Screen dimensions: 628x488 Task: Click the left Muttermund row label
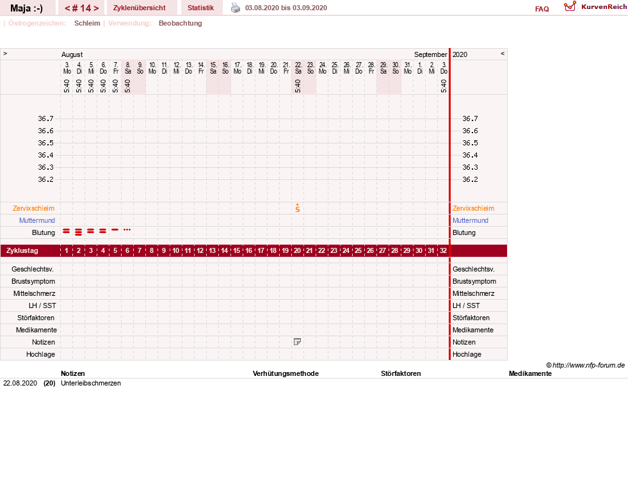click(x=37, y=220)
